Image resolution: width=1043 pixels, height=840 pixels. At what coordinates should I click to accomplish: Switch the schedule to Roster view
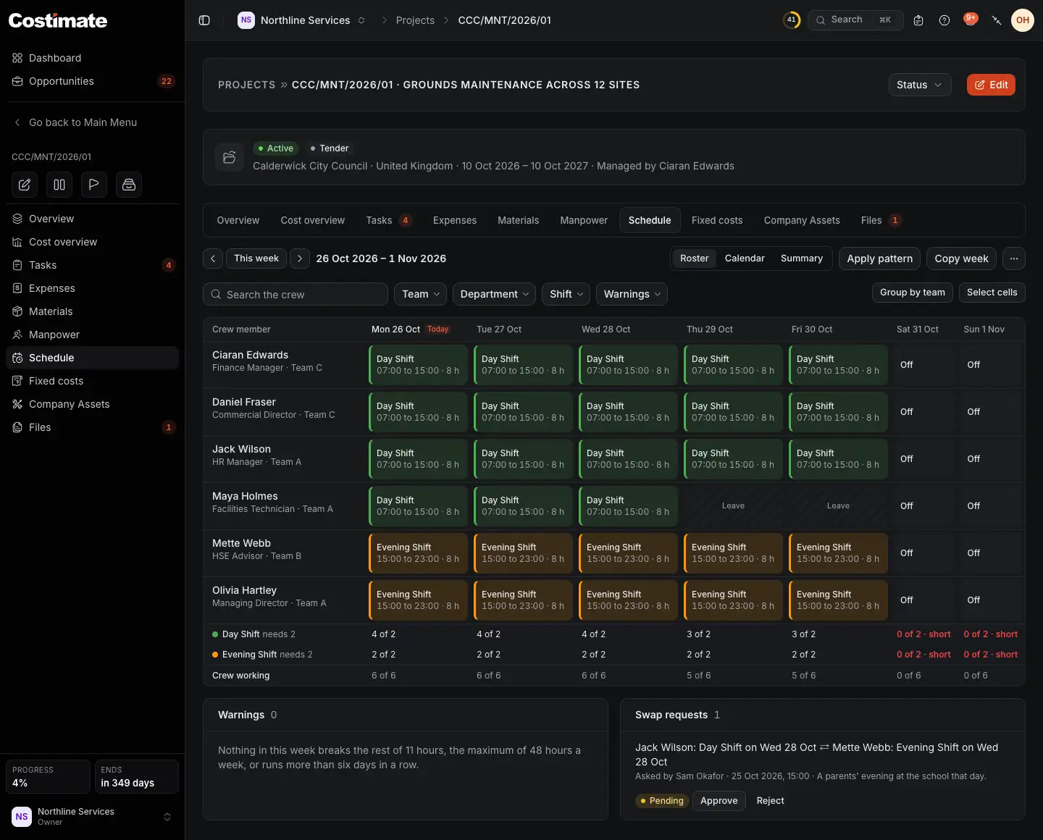(x=694, y=259)
